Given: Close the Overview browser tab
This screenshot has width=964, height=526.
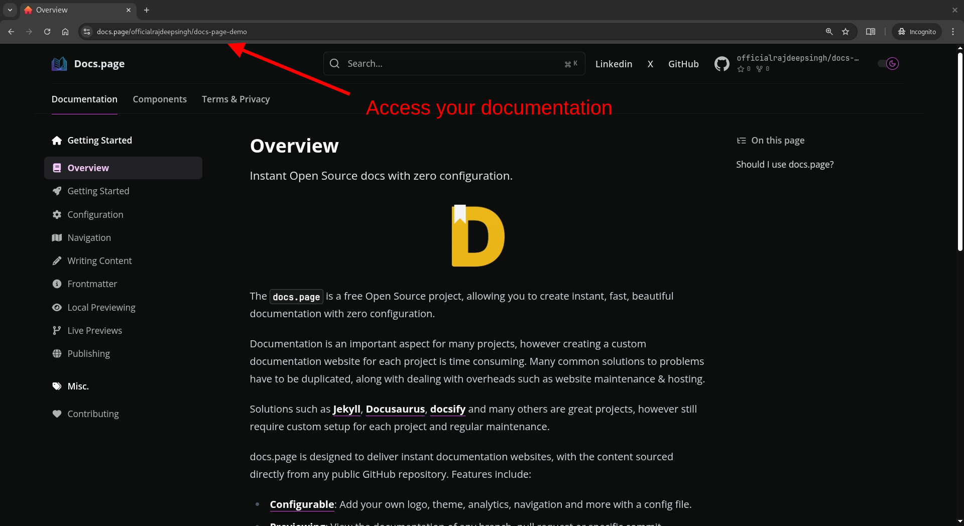Looking at the screenshot, I should pyautogui.click(x=129, y=10).
